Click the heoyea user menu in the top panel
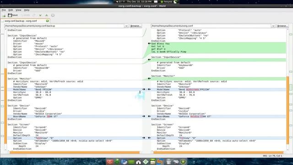Image resolution: width=293 pixels, height=165 pixels. pyautogui.click(x=166, y=2)
